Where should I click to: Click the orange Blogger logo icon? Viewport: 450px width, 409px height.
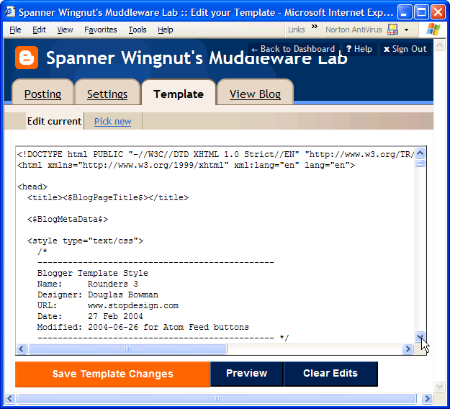27,58
